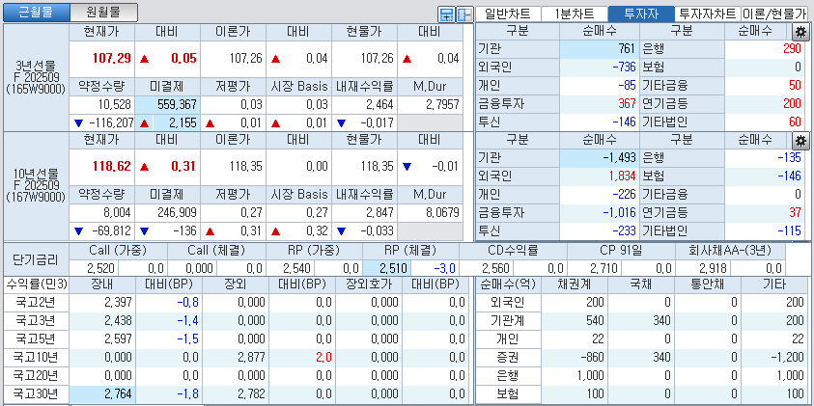Open the 10년선물 investor table settings gear
Viewport: 814px width, 406px height.
(x=801, y=140)
